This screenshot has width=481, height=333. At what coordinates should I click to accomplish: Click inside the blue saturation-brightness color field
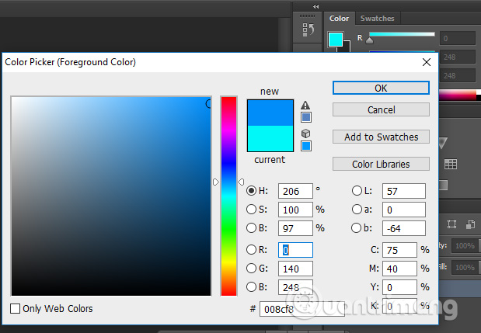pyautogui.click(x=111, y=196)
